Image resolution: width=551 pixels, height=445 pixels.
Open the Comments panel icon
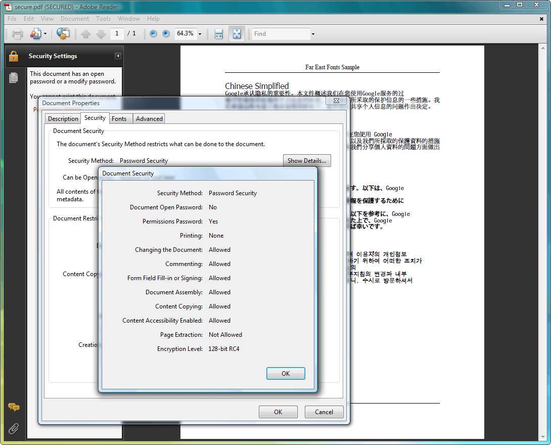(14, 408)
